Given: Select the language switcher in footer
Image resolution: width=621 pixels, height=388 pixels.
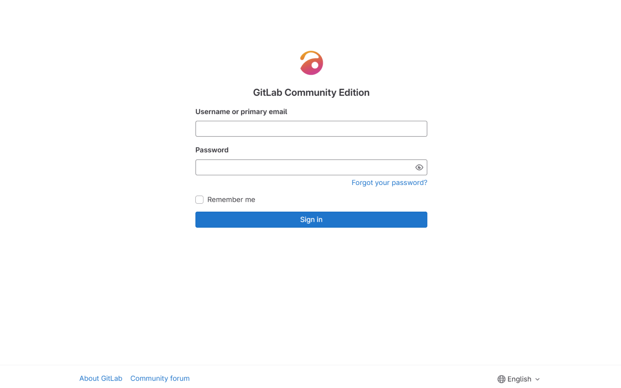Looking at the screenshot, I should [x=519, y=379].
